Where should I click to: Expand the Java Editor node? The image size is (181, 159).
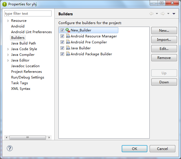coord(8,60)
